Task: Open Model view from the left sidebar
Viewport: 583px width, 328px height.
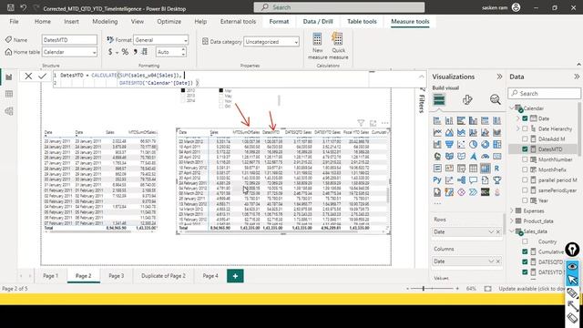Action: point(9,111)
